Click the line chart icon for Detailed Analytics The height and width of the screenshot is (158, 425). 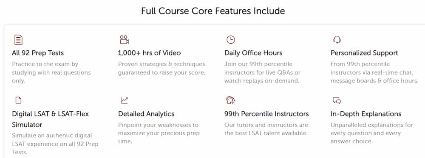point(125,100)
